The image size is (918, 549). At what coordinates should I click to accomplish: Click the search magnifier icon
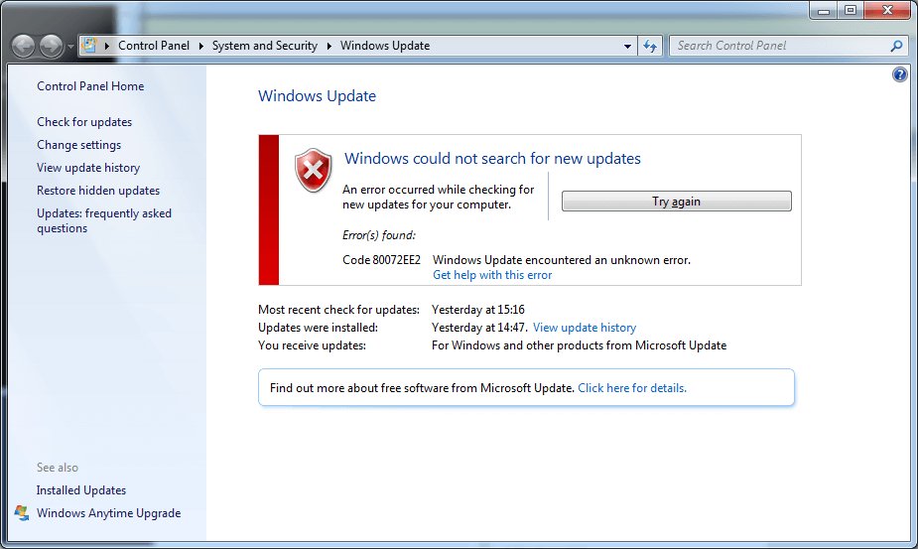click(x=896, y=46)
